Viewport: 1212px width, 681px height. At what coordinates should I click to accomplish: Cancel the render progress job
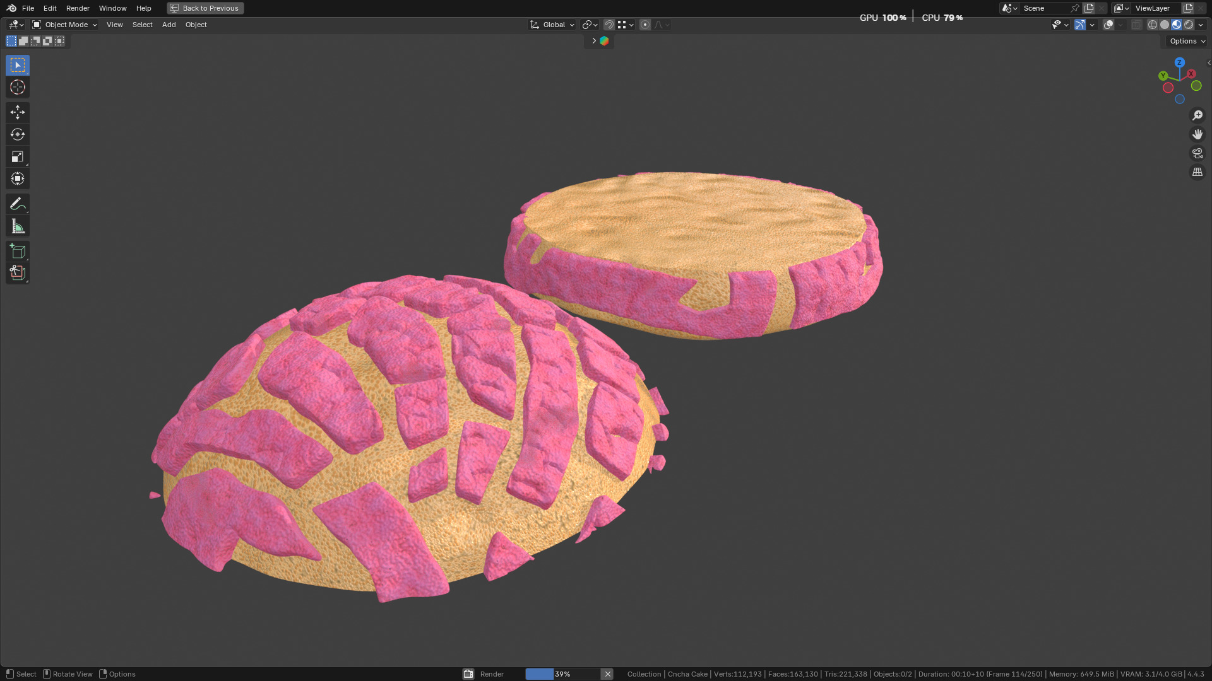coord(607,674)
